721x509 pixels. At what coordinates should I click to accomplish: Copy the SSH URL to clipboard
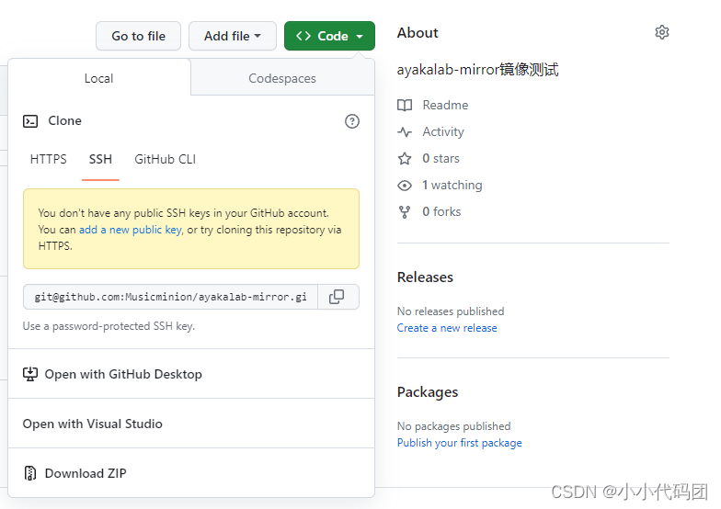pos(338,298)
